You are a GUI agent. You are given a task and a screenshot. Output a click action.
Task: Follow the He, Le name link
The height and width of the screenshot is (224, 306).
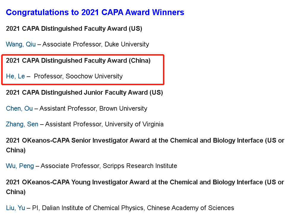pyautogui.click(x=15, y=76)
